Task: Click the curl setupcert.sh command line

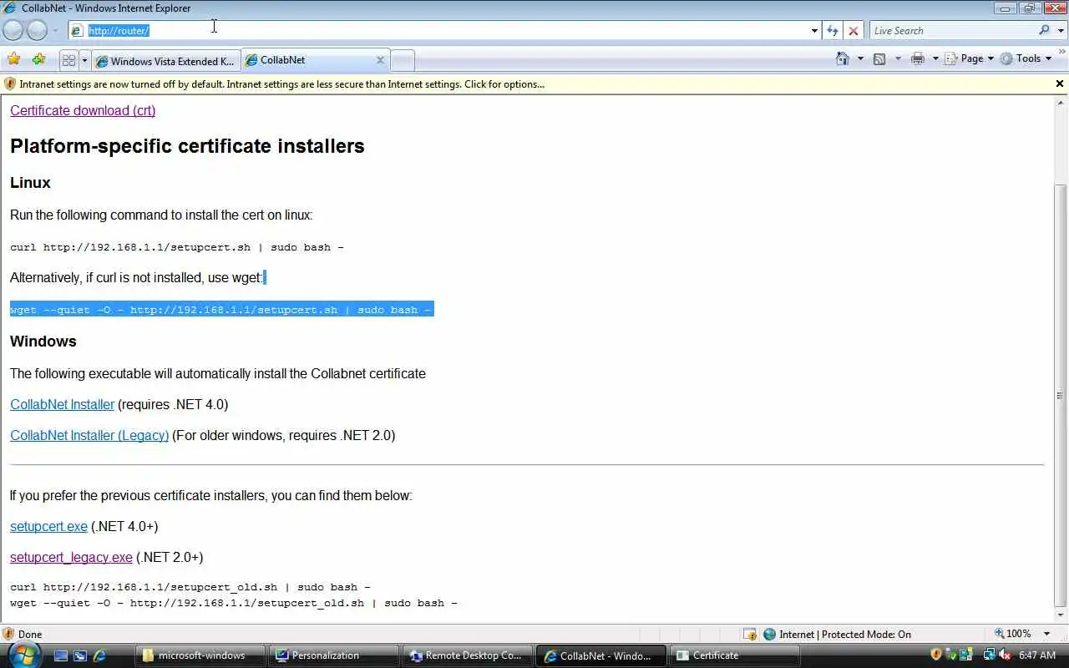Action: click(177, 247)
